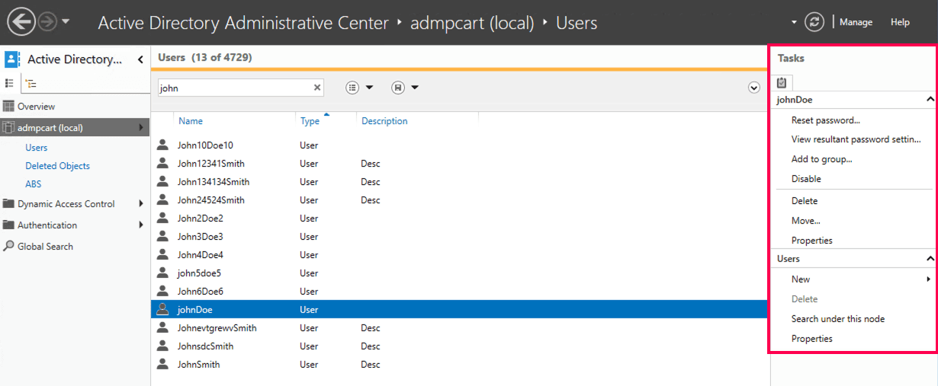Viewport: 938px width, 386px height.
Task: Click View resultant password settings
Action: (856, 139)
